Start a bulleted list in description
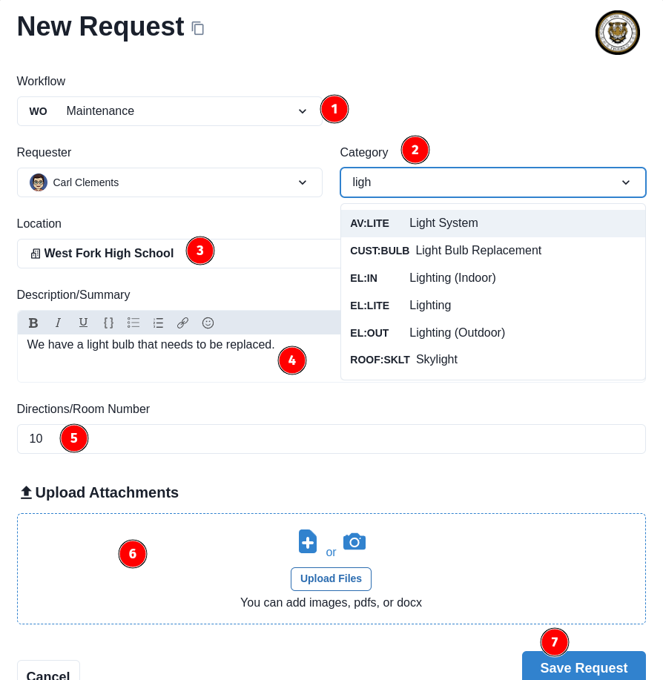This screenshot has height=680, width=663. point(133,323)
